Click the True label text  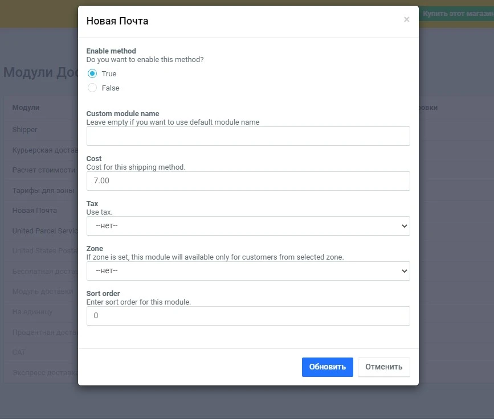(x=109, y=73)
